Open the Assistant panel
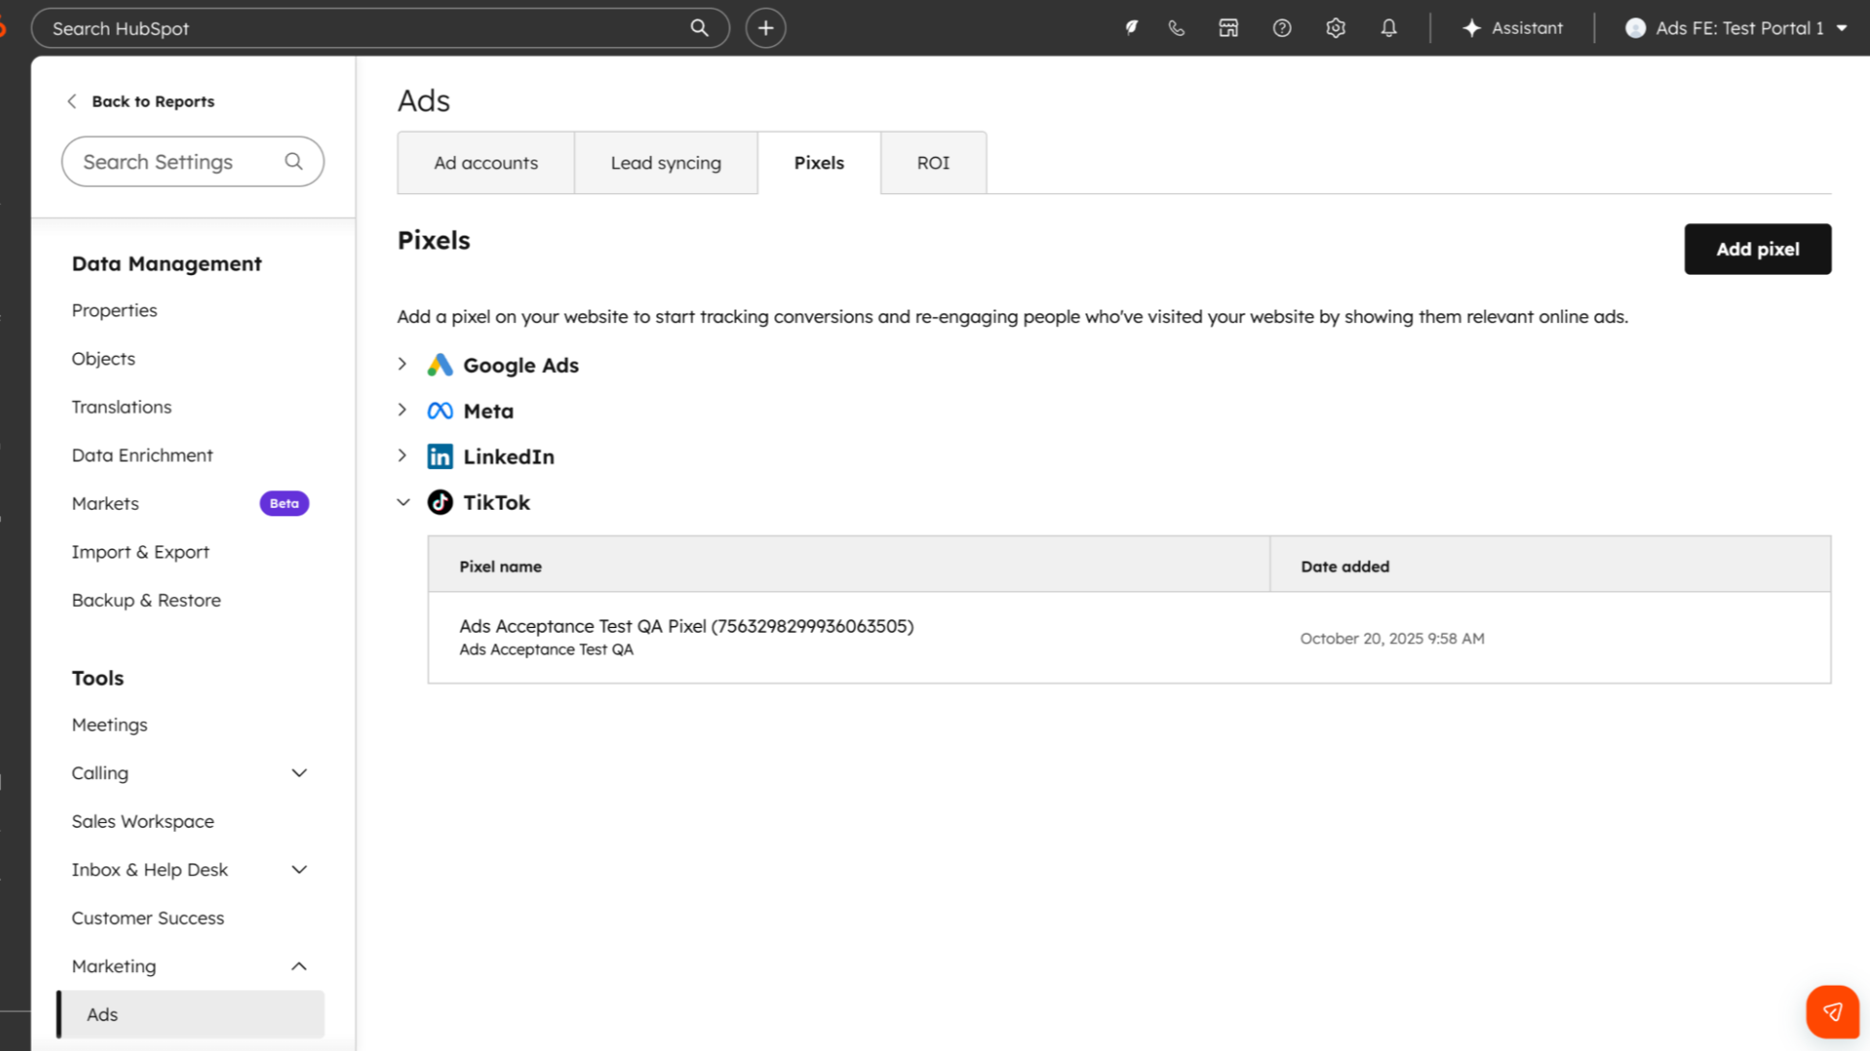The width and height of the screenshot is (1870, 1051). coord(1512,28)
